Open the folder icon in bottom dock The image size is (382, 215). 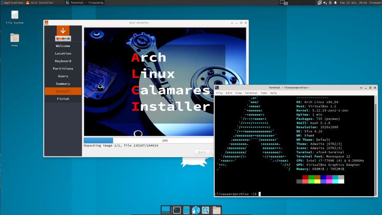tap(216, 210)
